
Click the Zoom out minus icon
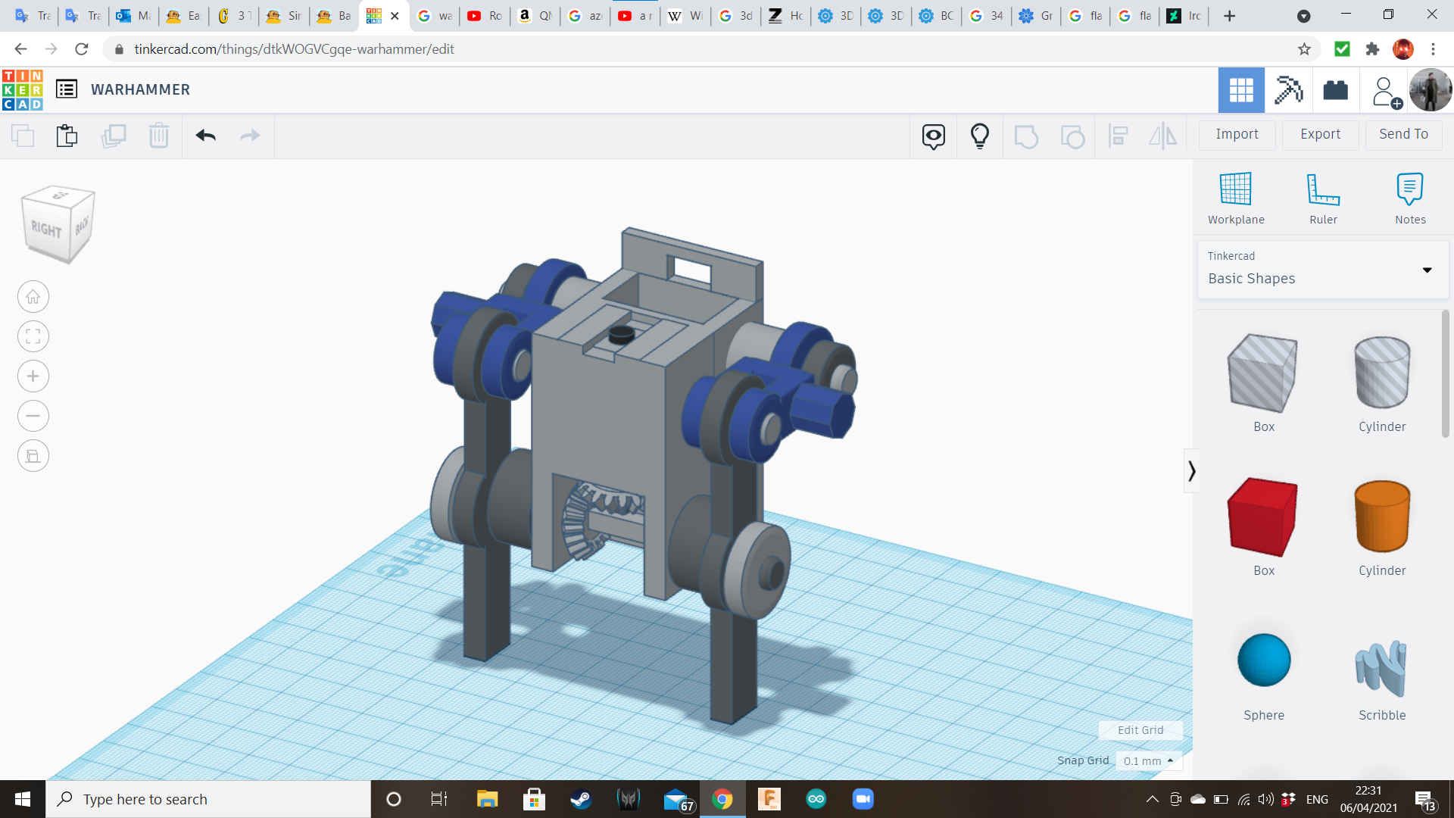coord(33,416)
